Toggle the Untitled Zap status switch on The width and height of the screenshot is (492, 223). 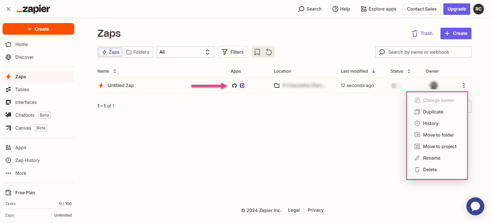pos(396,85)
